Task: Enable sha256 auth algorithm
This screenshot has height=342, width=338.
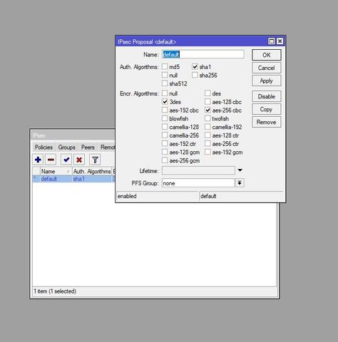Action: 195,75
